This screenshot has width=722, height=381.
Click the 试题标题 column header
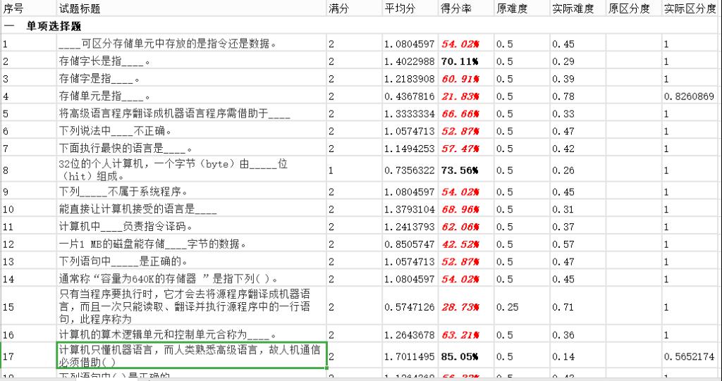pyautogui.click(x=79, y=8)
